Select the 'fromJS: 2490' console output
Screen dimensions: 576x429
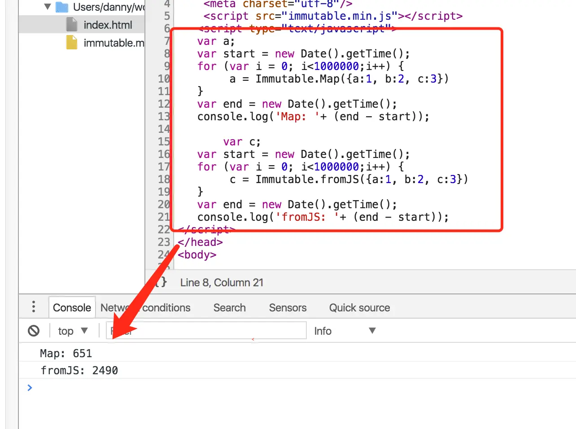click(x=79, y=370)
